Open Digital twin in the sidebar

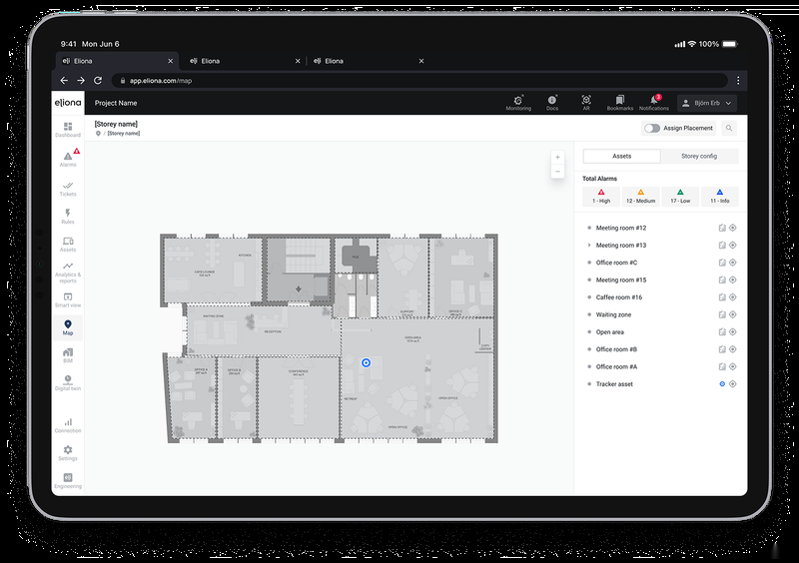tap(68, 382)
